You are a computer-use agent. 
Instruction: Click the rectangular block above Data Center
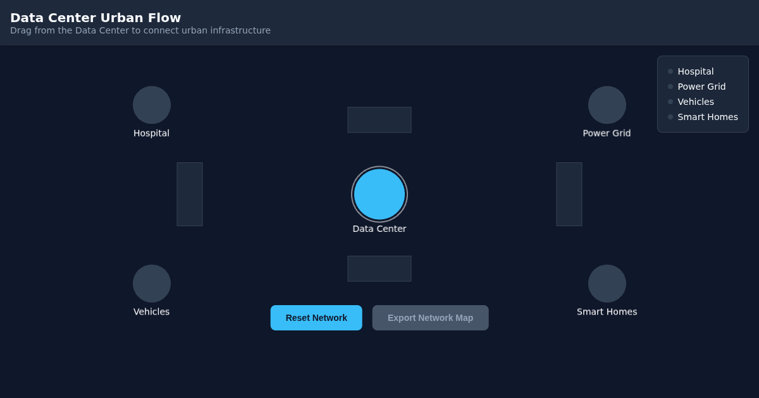(379, 120)
